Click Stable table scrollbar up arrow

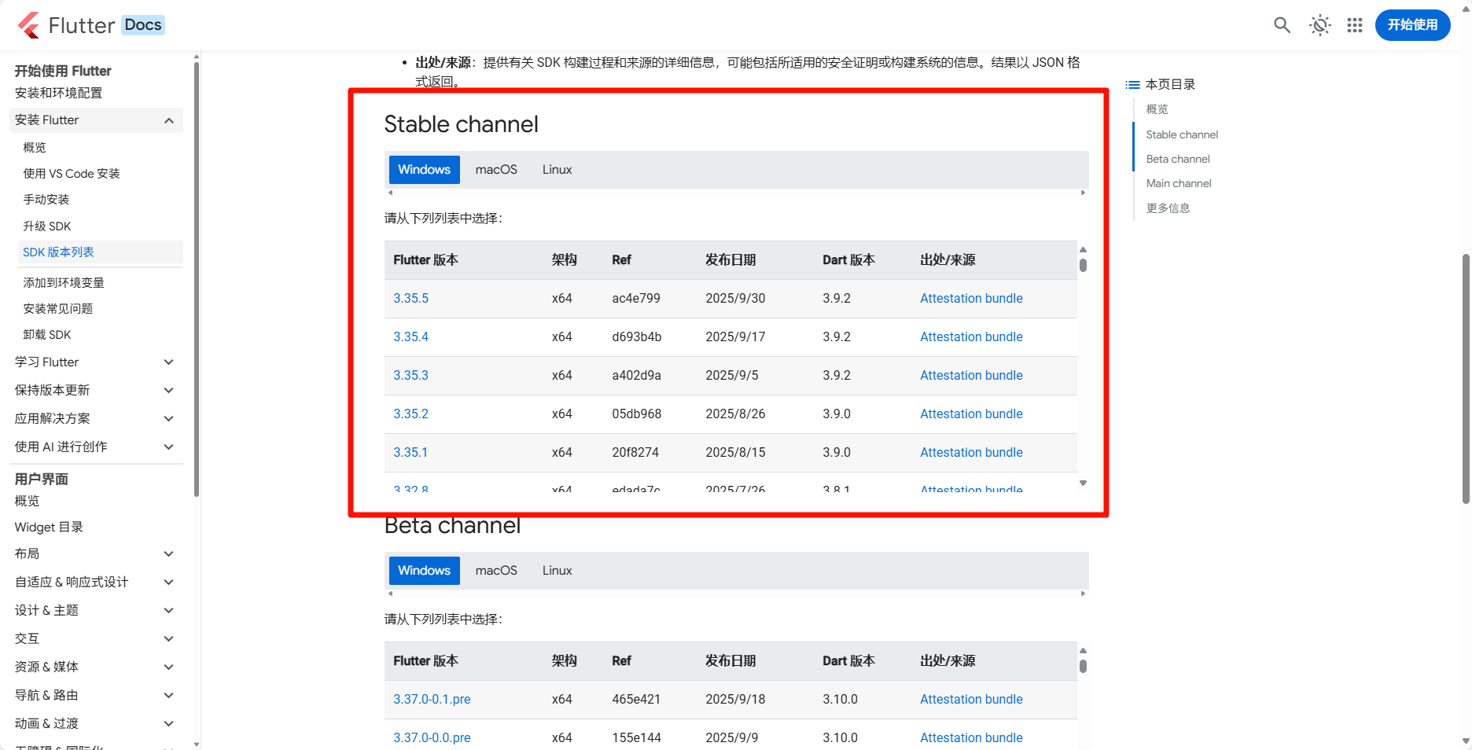[1083, 249]
